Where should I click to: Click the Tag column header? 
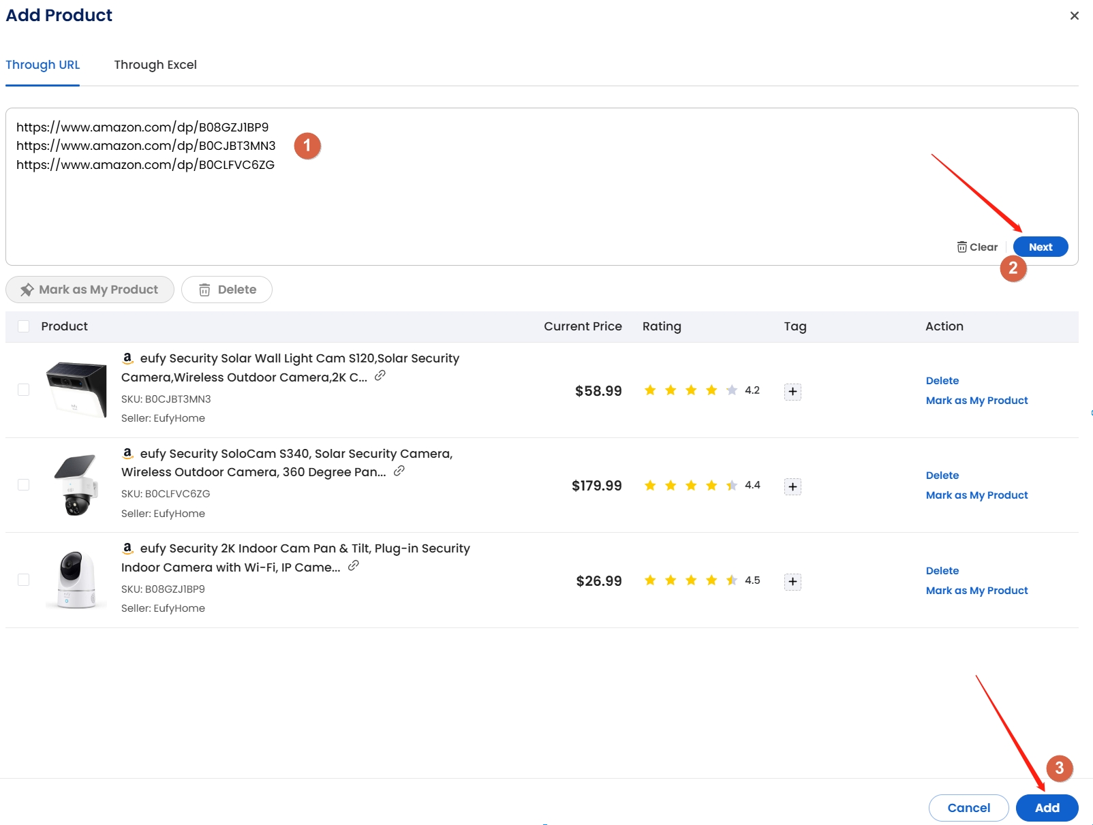click(x=795, y=326)
